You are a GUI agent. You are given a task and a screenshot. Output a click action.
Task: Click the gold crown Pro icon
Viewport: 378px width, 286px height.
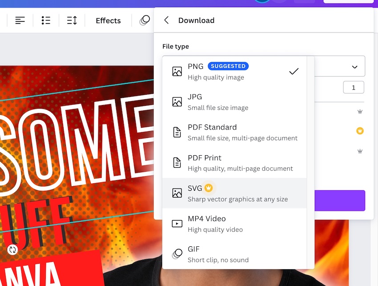(360, 131)
